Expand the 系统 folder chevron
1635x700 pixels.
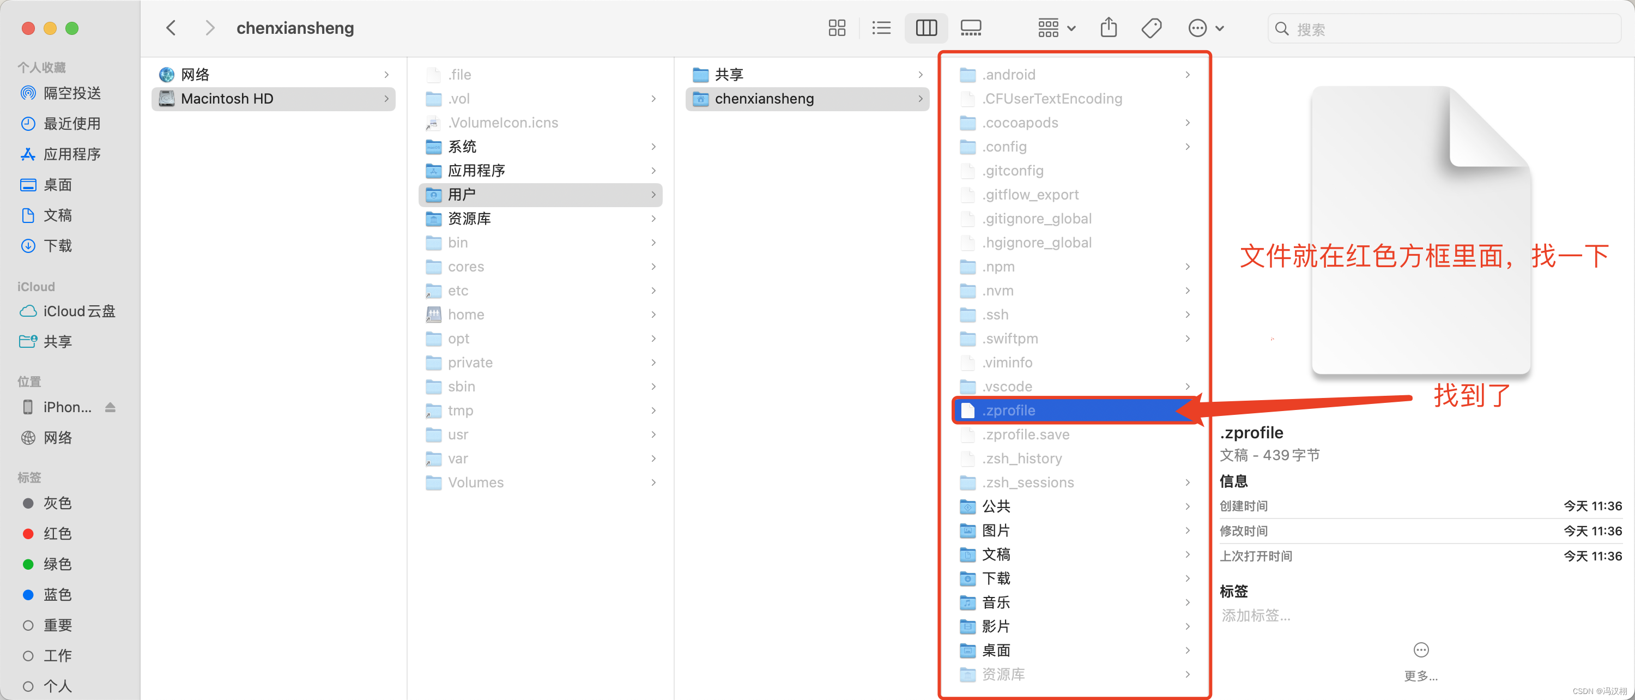[653, 147]
